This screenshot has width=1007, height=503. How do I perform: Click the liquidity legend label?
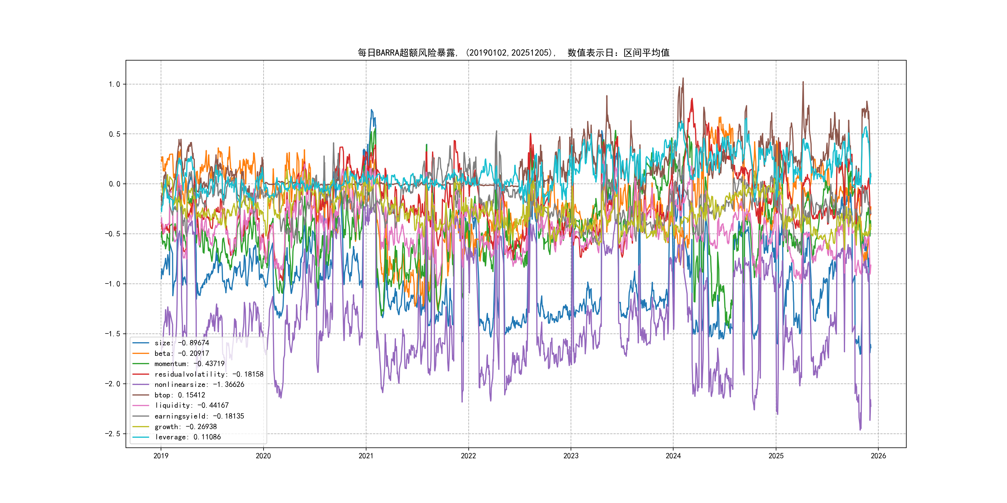[x=191, y=406]
